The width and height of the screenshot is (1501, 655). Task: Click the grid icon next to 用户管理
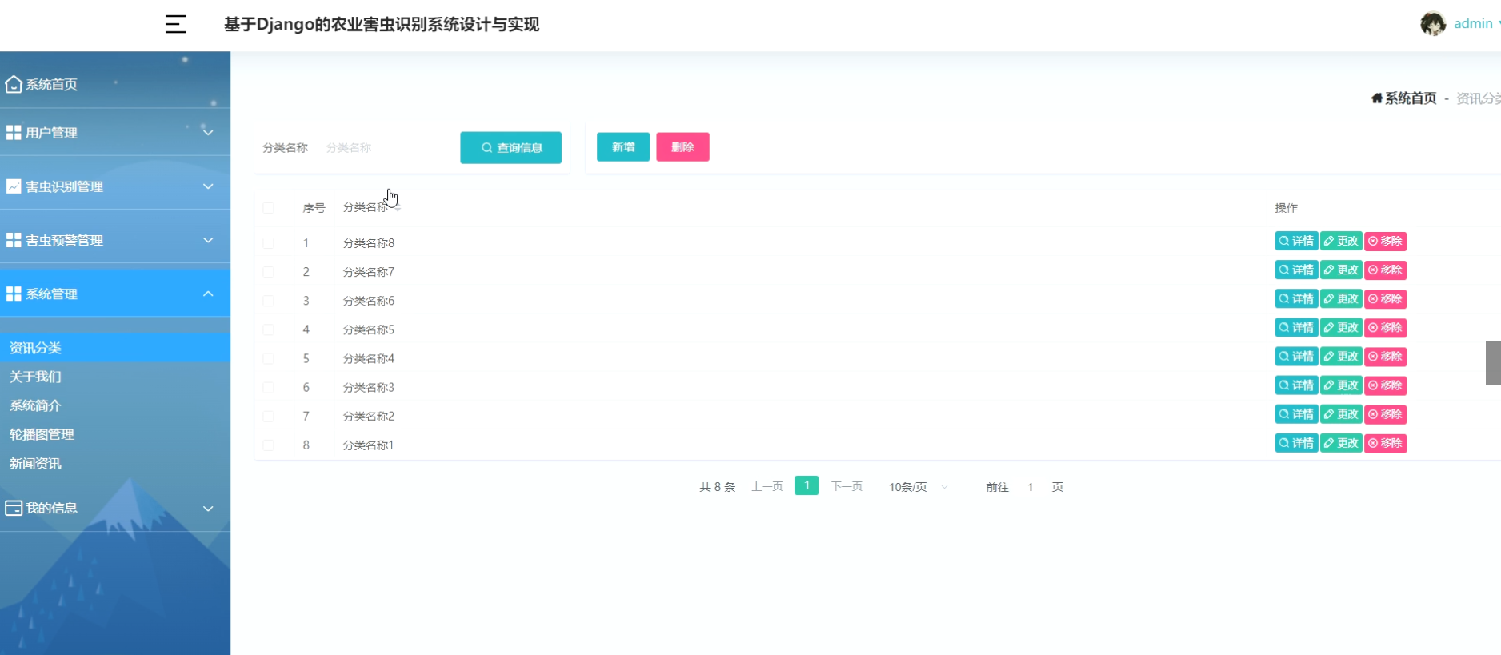(14, 133)
